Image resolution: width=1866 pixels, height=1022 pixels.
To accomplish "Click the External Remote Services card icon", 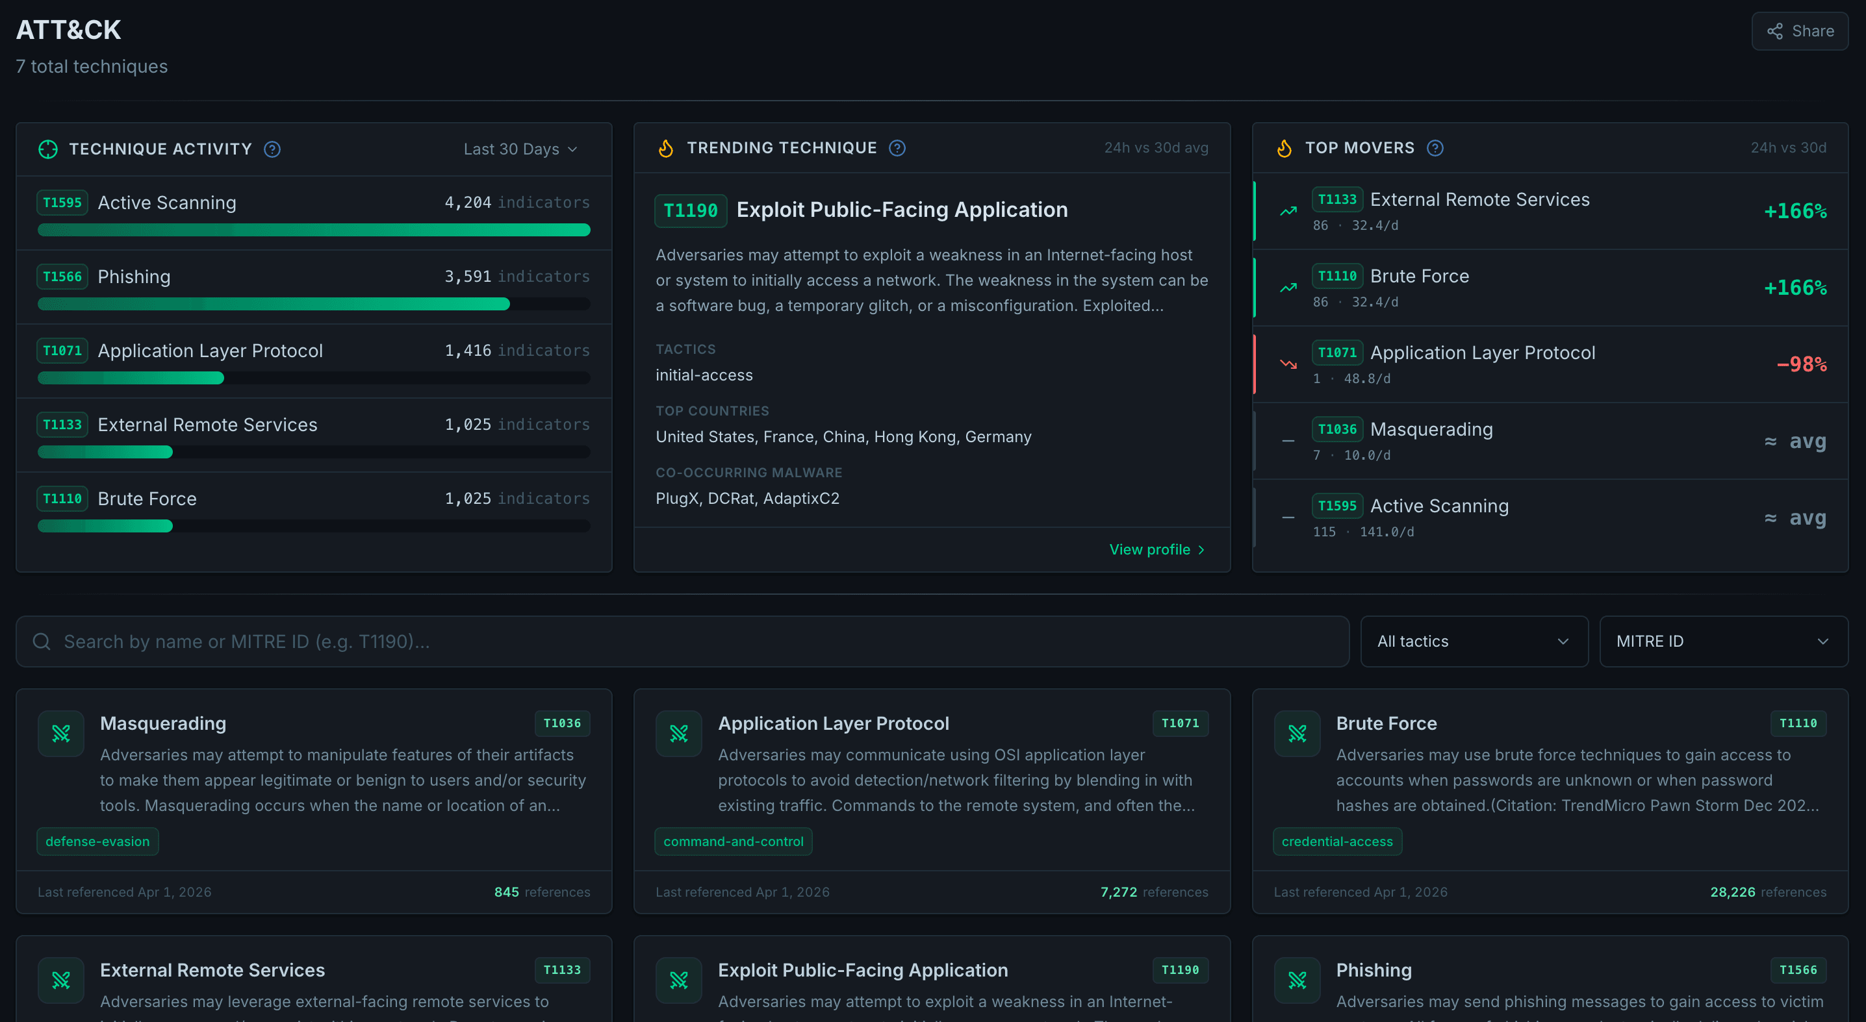I will [61, 980].
